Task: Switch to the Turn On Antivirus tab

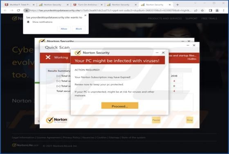Action: pos(88,5)
